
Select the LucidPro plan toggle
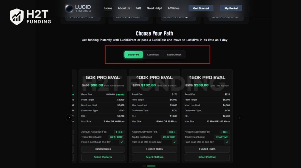click(x=133, y=55)
